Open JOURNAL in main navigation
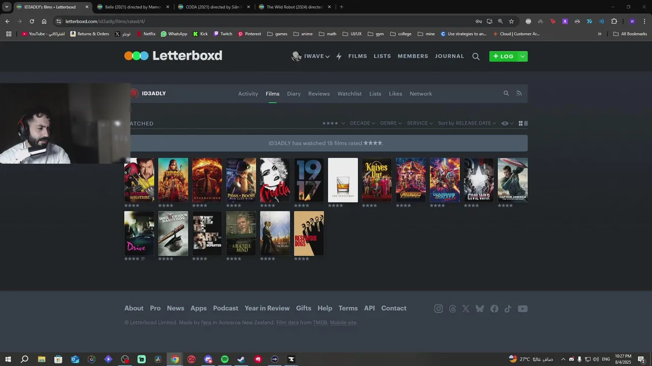Viewport: 652px width, 366px height. coord(449,56)
